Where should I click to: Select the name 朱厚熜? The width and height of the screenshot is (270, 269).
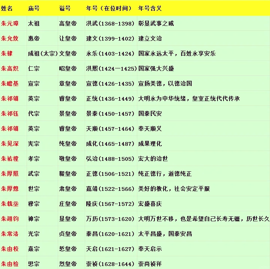(10, 189)
